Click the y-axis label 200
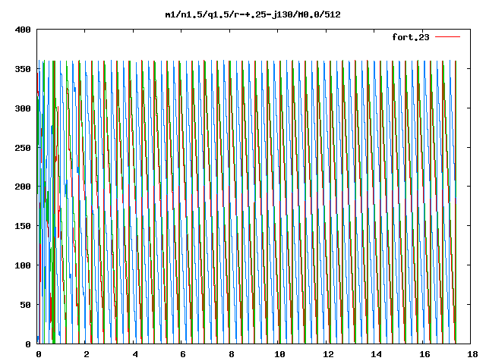This screenshot has width=486, height=364. point(23,187)
